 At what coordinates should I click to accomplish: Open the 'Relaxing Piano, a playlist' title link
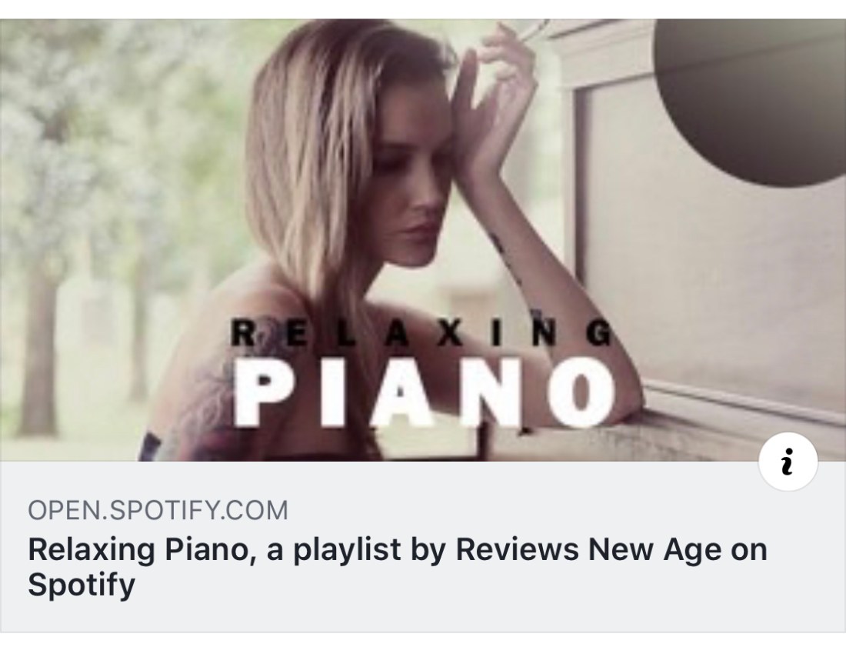tap(397, 567)
